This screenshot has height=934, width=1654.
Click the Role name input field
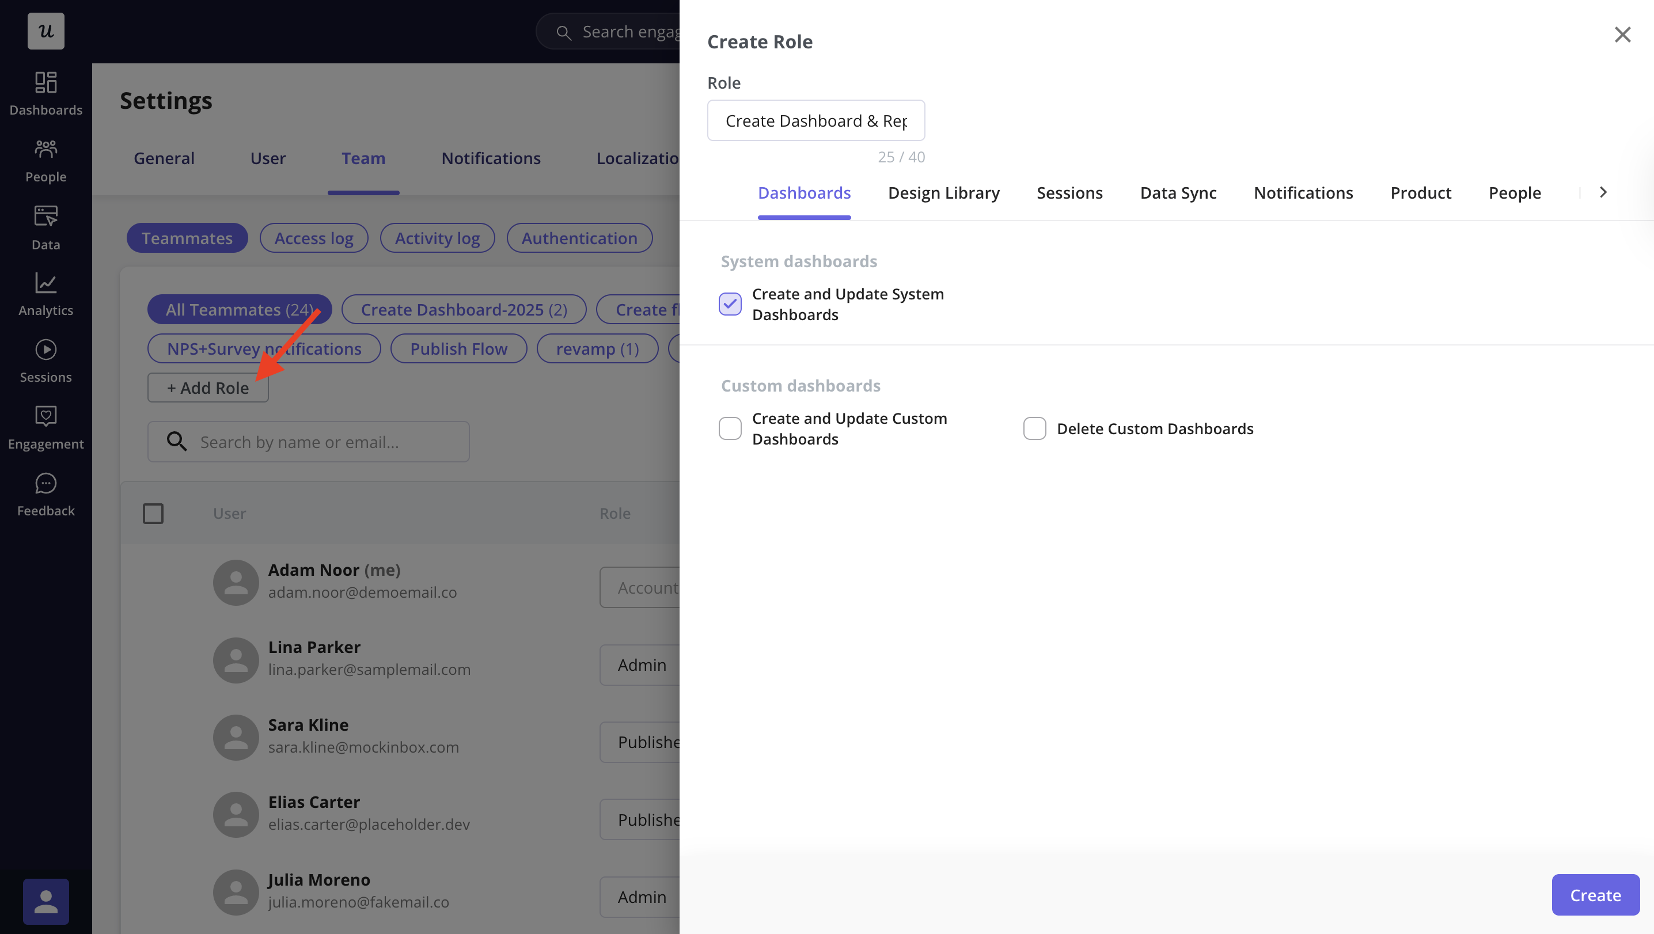(x=815, y=121)
